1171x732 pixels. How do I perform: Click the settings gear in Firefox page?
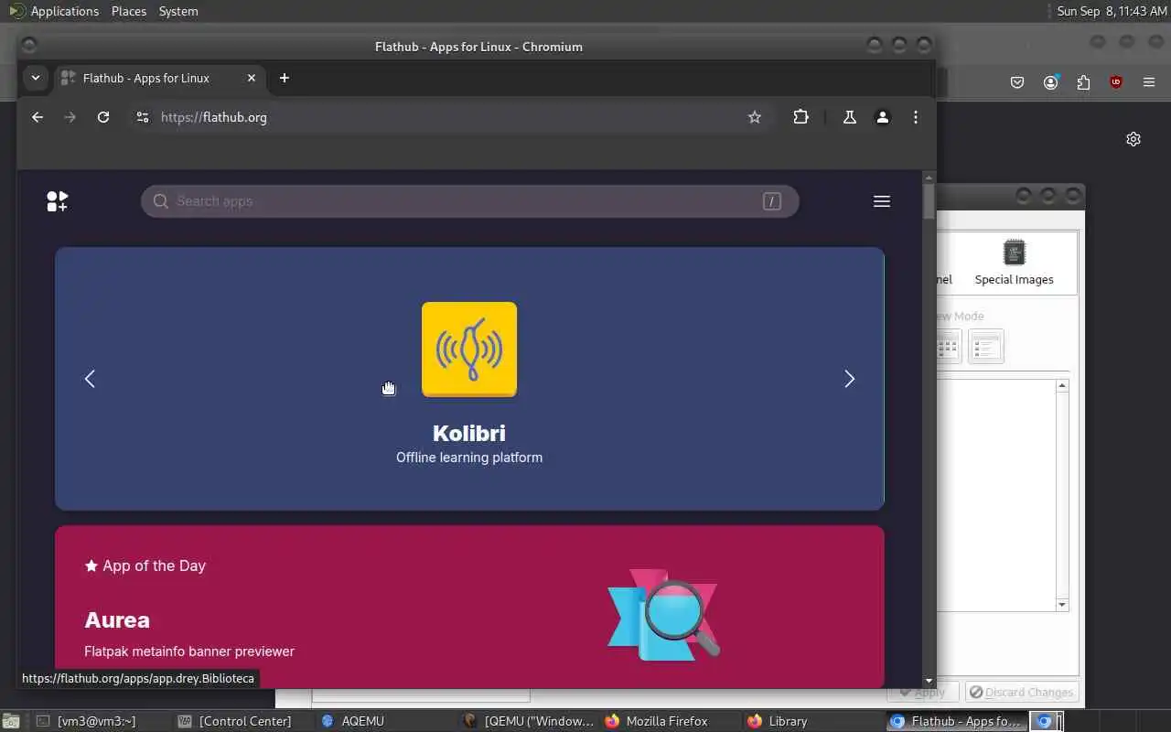[1133, 139]
